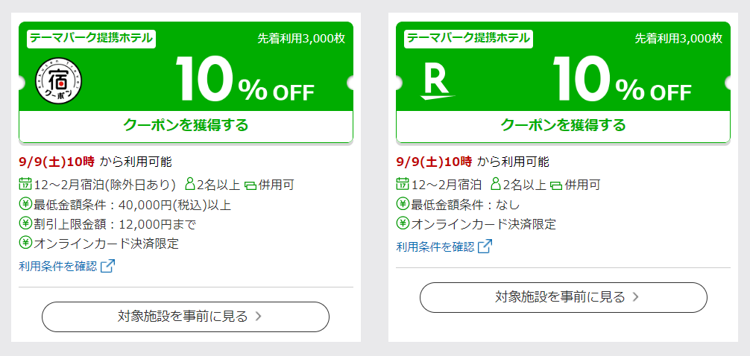This screenshot has height=356, width=750.
Task: Open external link icon in right coupon
Action: (x=485, y=246)
